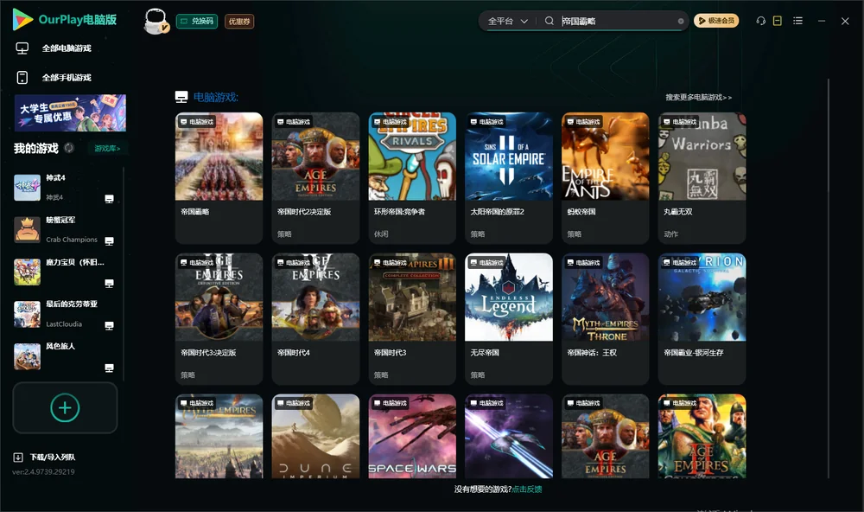This screenshot has width=864, height=512.
Task: Click the OurPlay logo icon
Action: click(x=22, y=19)
